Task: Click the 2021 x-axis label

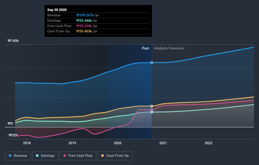Action: (163, 143)
